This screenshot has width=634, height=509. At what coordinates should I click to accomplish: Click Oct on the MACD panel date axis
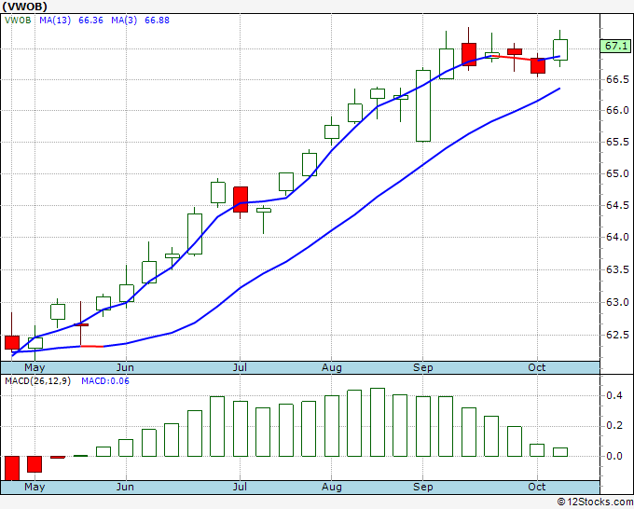tap(537, 487)
